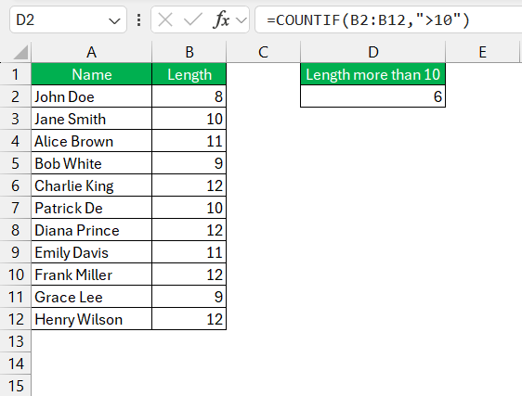Screen dimensions: 522x396
Task: Click the Name header cell
Action: tap(92, 74)
